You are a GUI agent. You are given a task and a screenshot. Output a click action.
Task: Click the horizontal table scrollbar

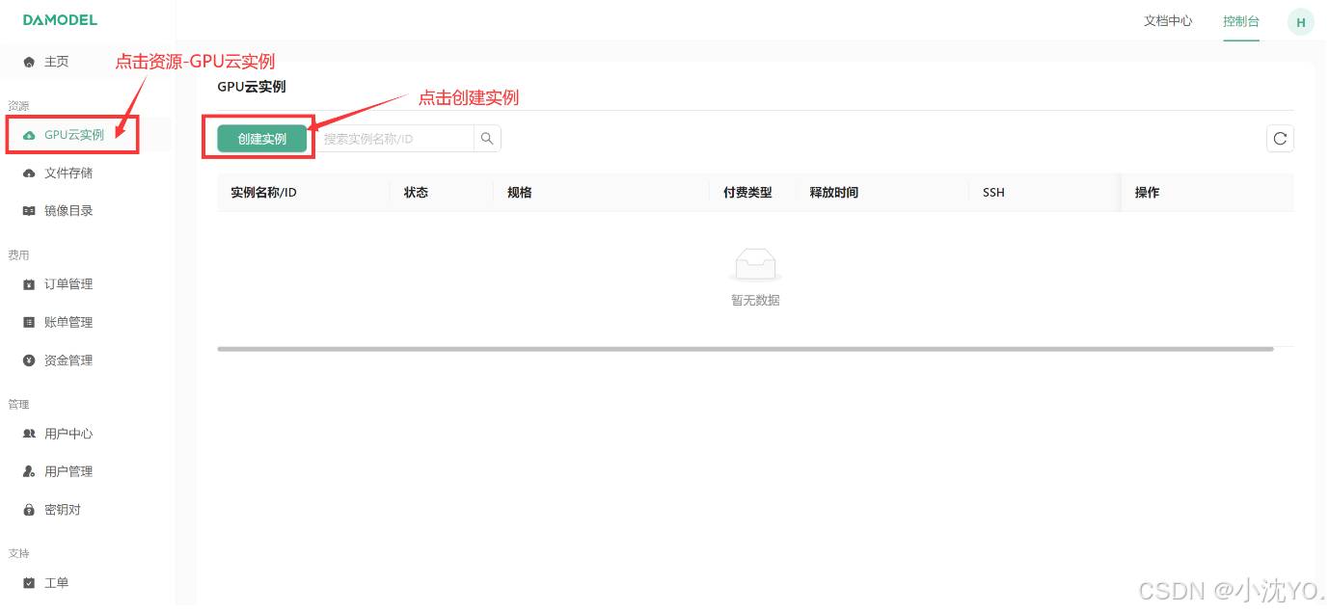pyautogui.click(x=746, y=349)
